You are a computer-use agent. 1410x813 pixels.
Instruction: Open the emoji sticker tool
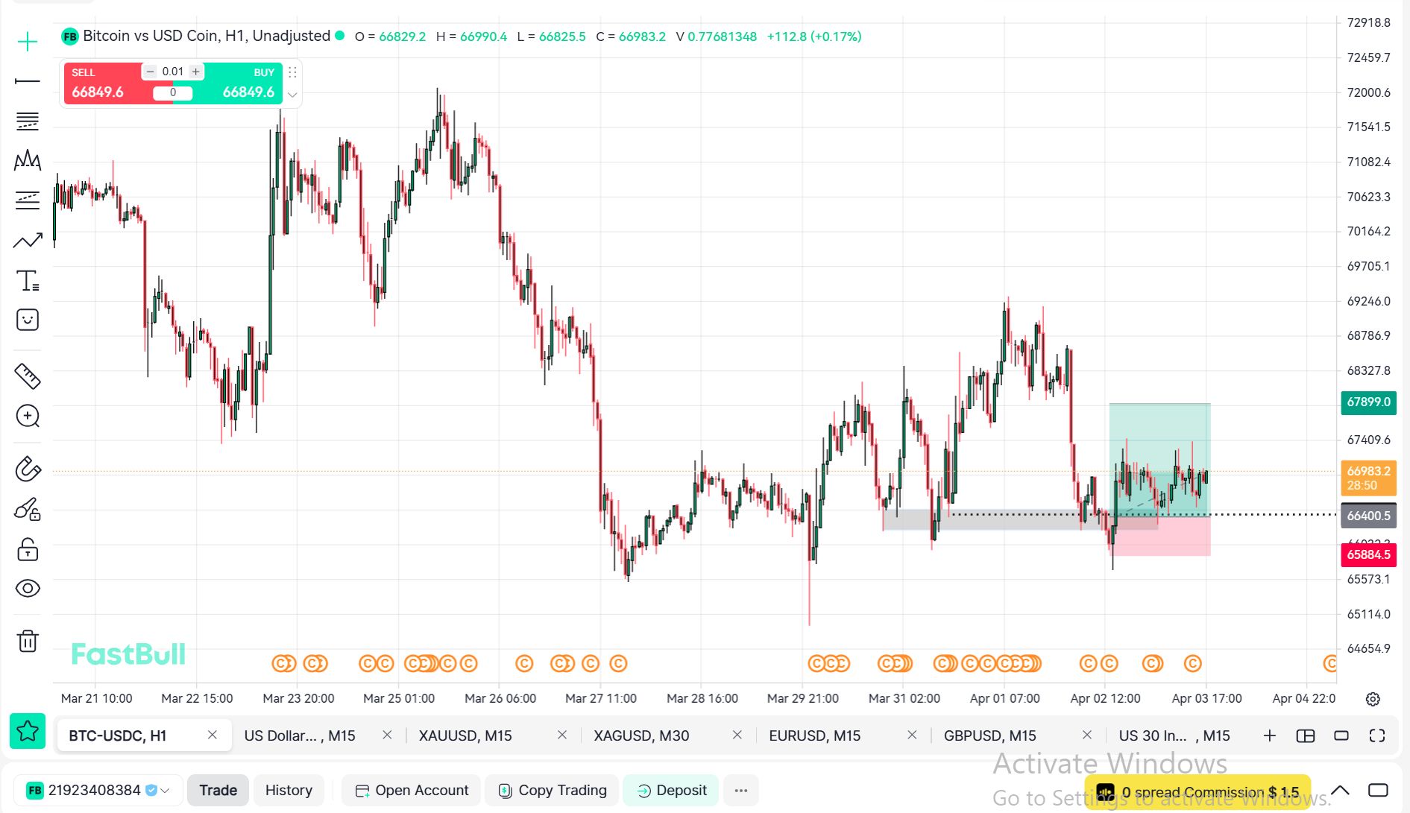point(28,320)
